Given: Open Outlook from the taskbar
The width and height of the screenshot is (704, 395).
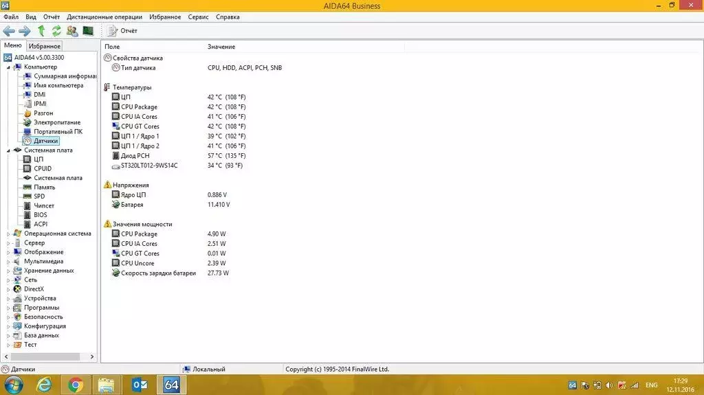Looking at the screenshot, I should click(x=140, y=385).
